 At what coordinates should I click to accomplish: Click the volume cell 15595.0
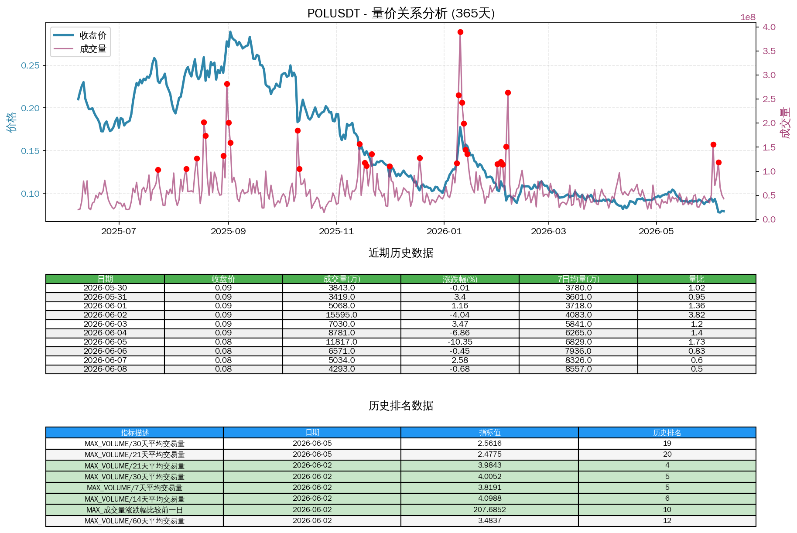(342, 315)
